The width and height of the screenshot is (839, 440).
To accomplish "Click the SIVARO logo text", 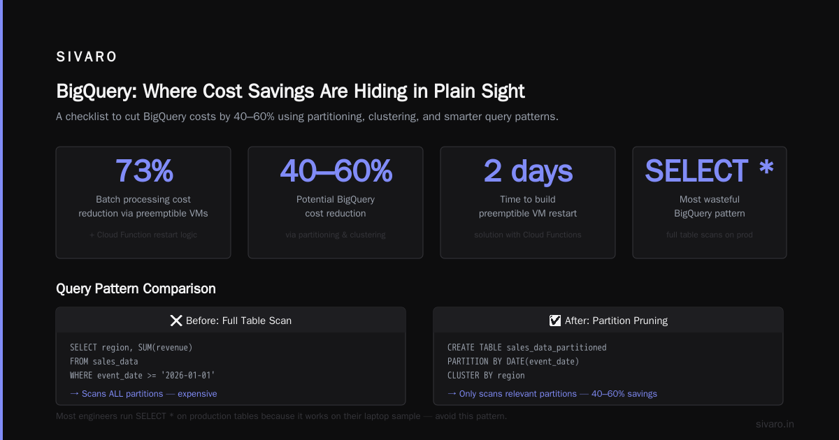I will [x=87, y=57].
